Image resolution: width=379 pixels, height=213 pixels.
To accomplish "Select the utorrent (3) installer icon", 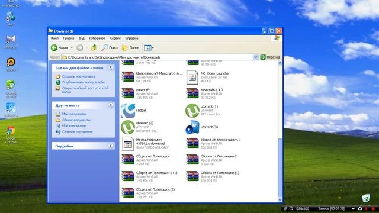I will click(x=192, y=127).
